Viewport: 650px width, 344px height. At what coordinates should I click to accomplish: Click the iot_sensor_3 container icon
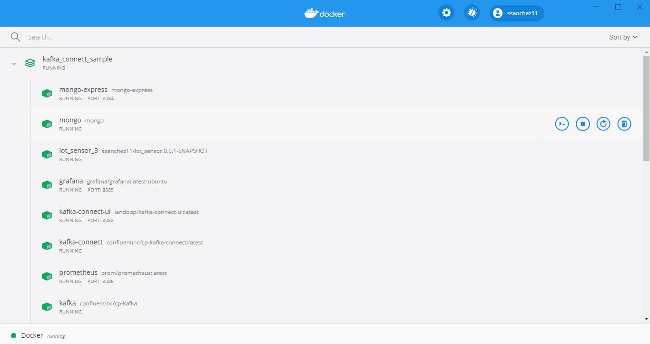click(47, 154)
